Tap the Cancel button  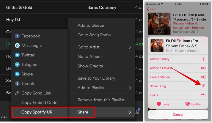tap(178, 114)
